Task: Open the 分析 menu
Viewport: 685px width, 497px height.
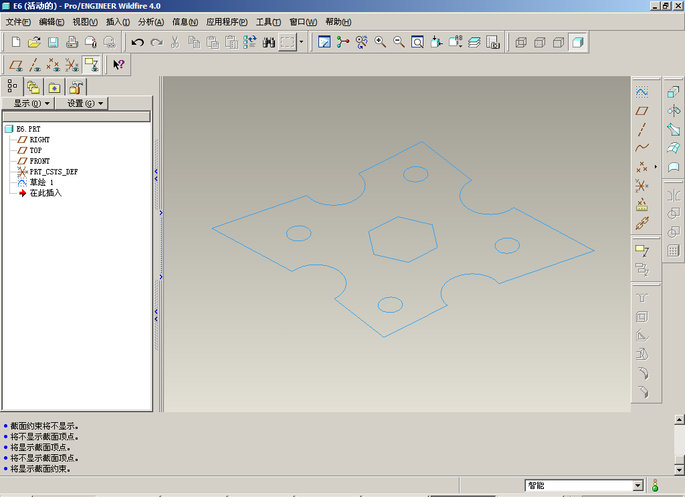Action: 151,22
